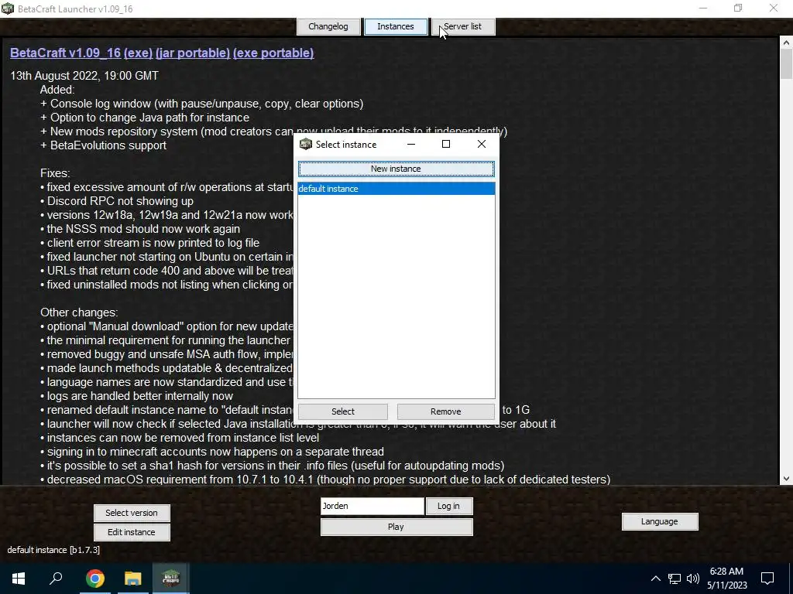Close the BetaCraft Launcher window
793x594 pixels.
tap(774, 9)
